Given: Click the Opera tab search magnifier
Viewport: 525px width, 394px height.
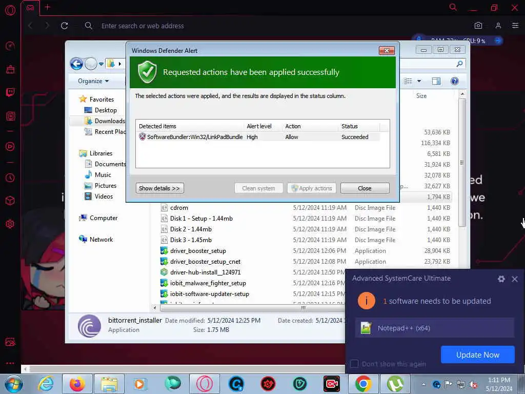Looking at the screenshot, I should point(453,7).
